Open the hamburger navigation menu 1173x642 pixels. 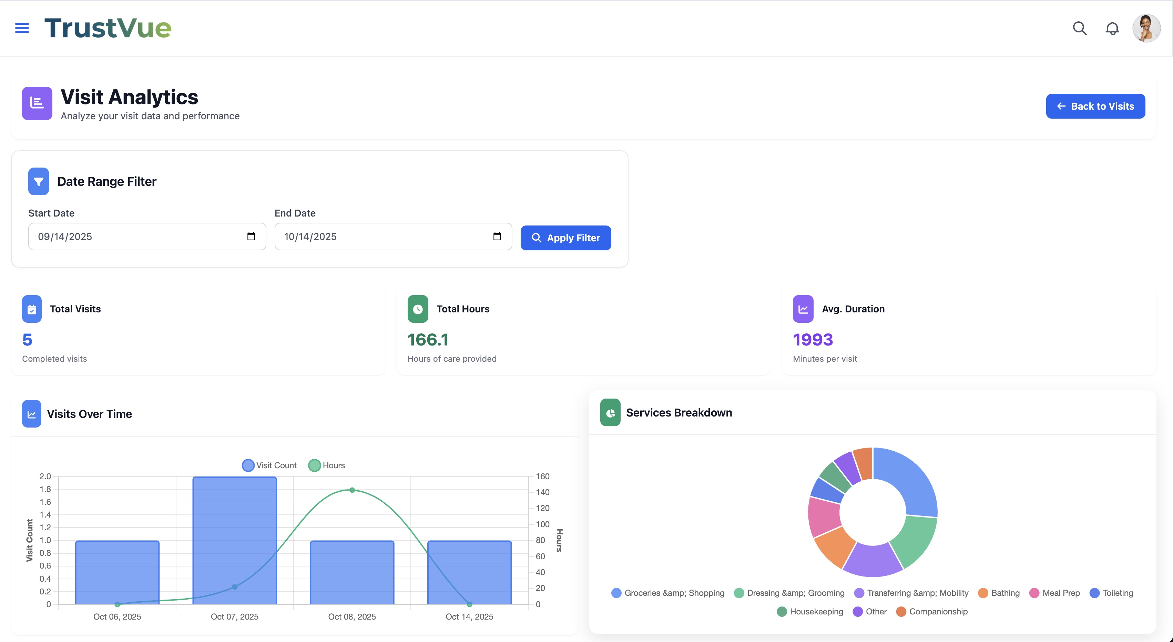tap(21, 28)
